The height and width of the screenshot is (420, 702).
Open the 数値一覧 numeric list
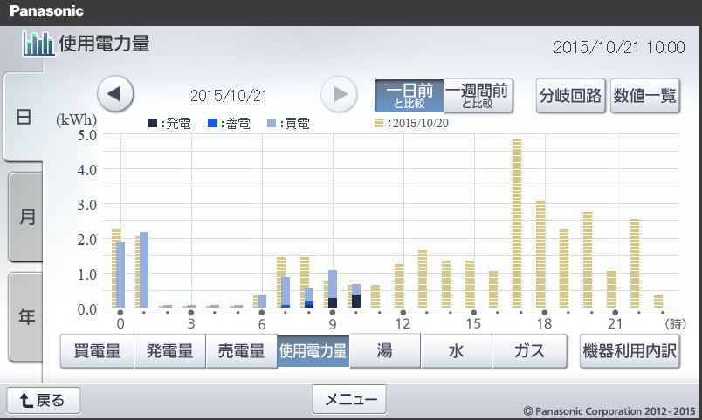click(x=645, y=96)
